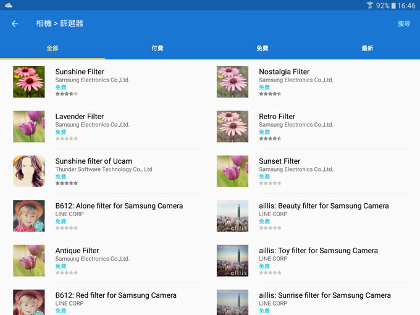The image size is (420, 315).
Task: Click Samsung Electronics under Retro Filter
Action: point(296,125)
